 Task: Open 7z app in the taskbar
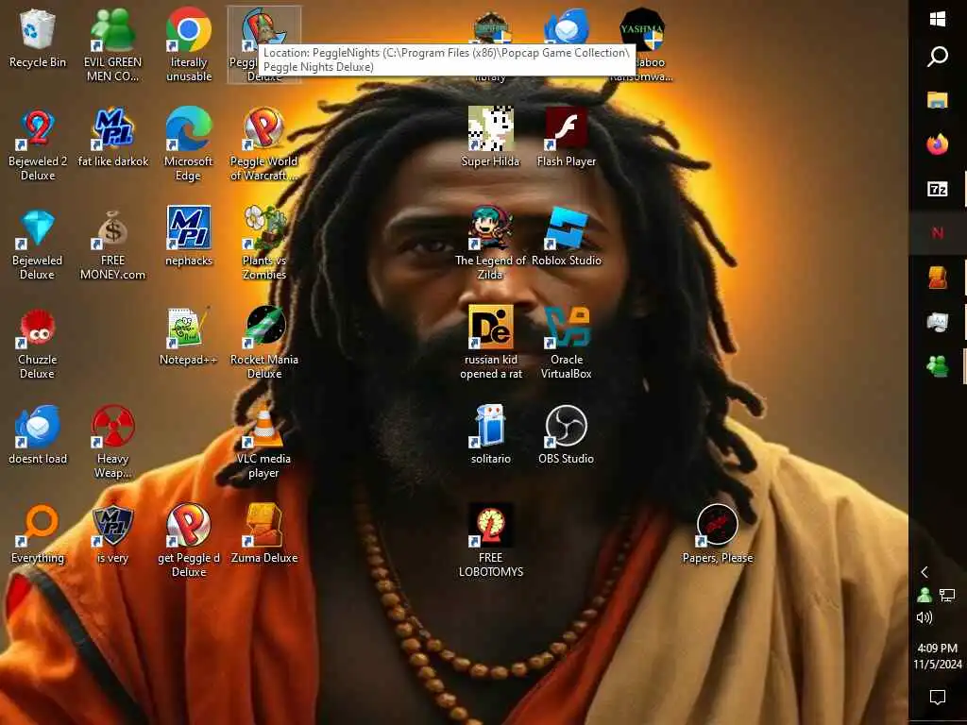[x=938, y=189]
